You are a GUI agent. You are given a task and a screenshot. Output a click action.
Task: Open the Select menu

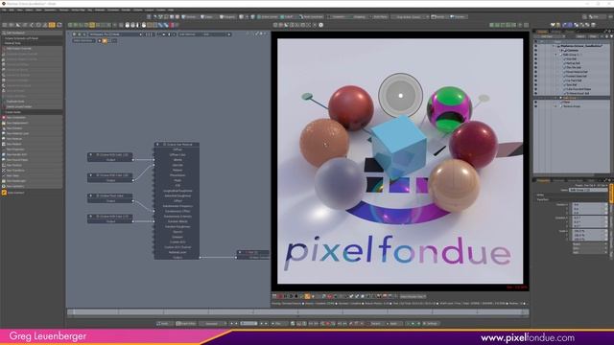(x=30, y=10)
